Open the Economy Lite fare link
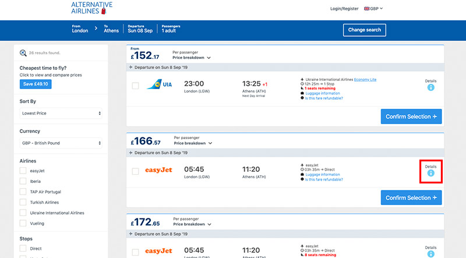466x258 pixels. [x=365, y=79]
